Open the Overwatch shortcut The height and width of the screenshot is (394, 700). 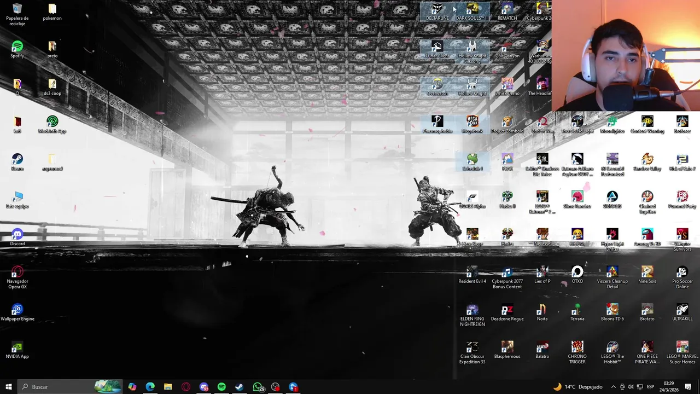[x=437, y=87]
